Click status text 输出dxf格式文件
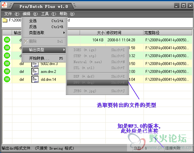Image resolution: width=194 pixels, height=153 pixels. pyautogui.click(x=16, y=148)
